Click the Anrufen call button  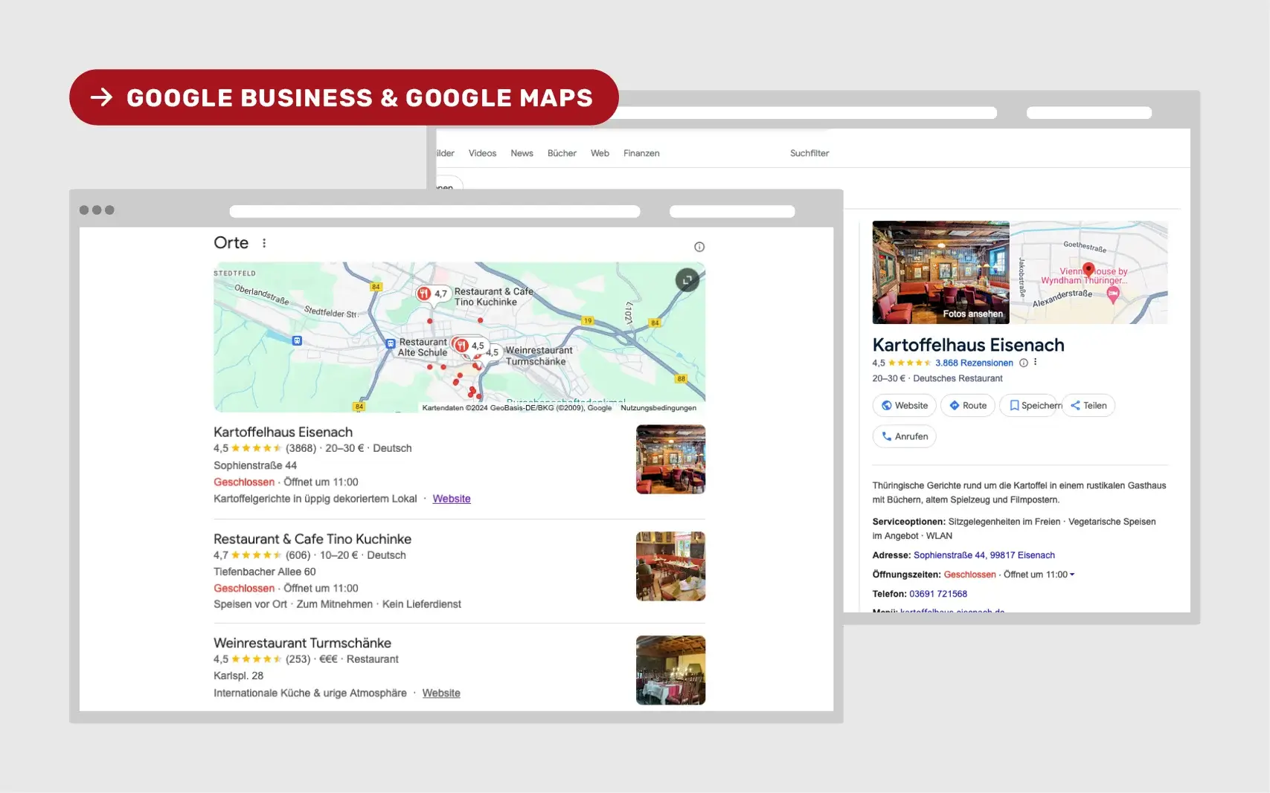(x=905, y=436)
